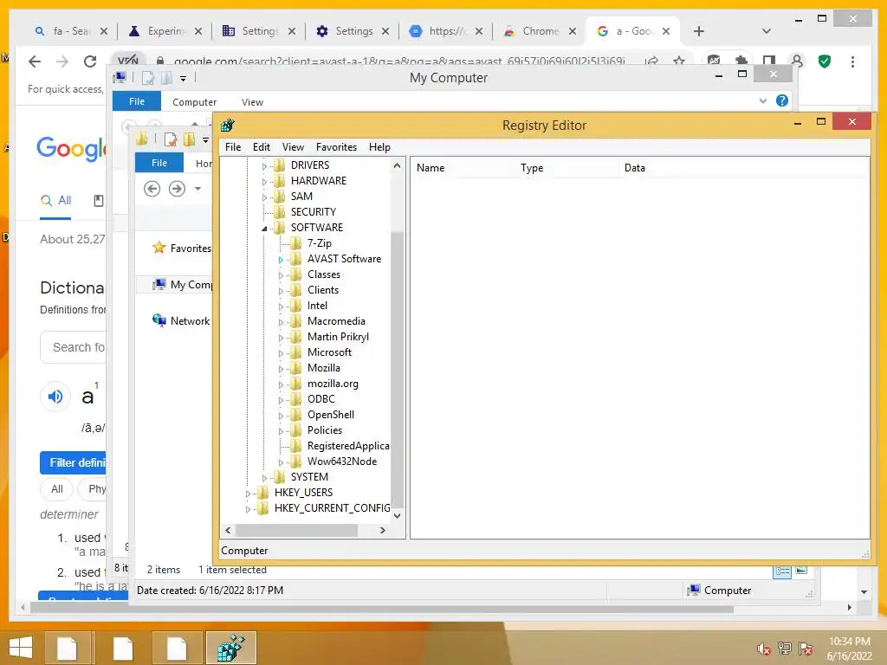Click registry tree scroll left arrow
Image resolution: width=887 pixels, height=665 pixels.
click(228, 531)
